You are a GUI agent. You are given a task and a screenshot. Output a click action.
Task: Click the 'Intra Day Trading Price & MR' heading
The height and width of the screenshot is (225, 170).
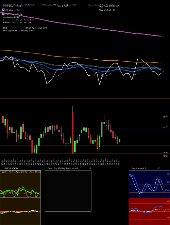pos(63,168)
